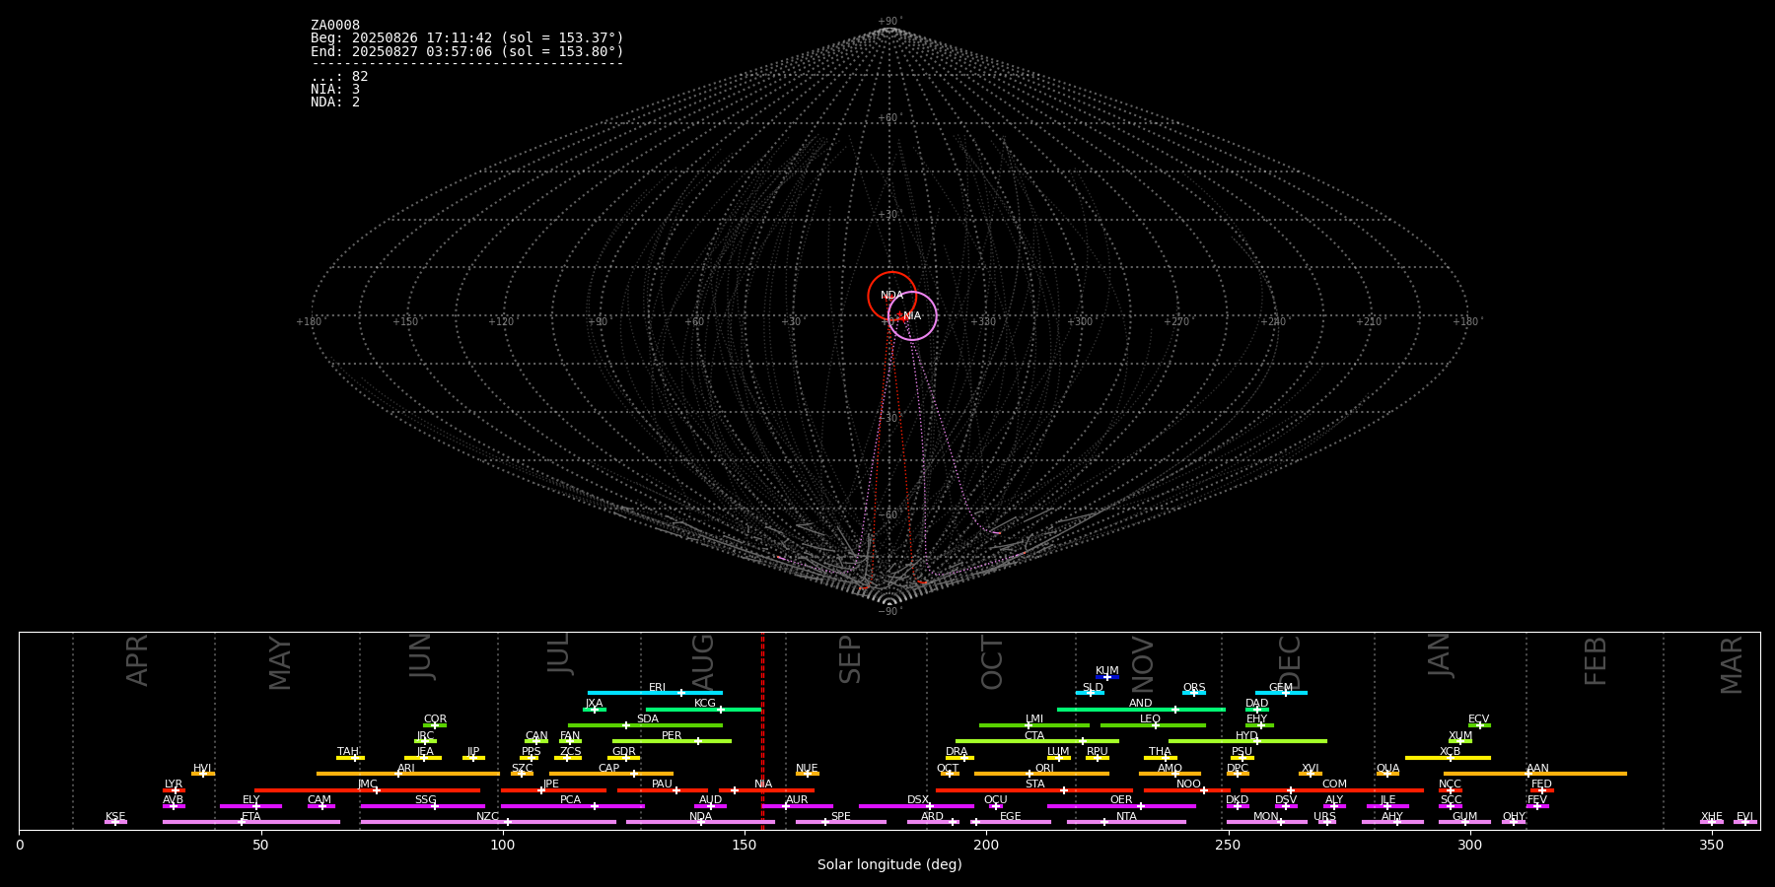Click the ORI shower label
Screen dimensions: 1775x887
coord(1044,768)
